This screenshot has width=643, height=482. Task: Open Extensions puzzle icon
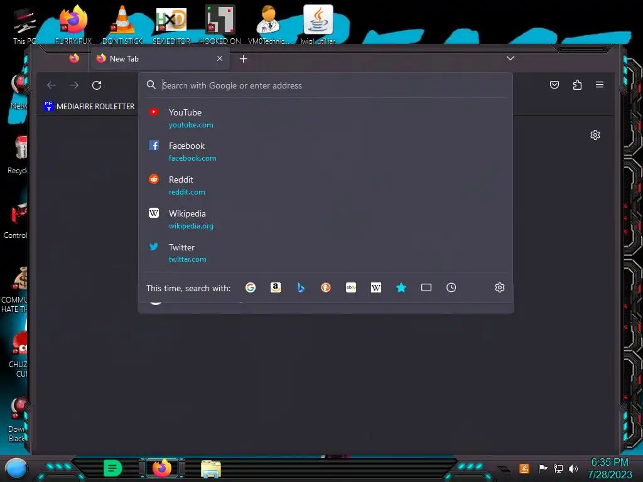tap(578, 85)
